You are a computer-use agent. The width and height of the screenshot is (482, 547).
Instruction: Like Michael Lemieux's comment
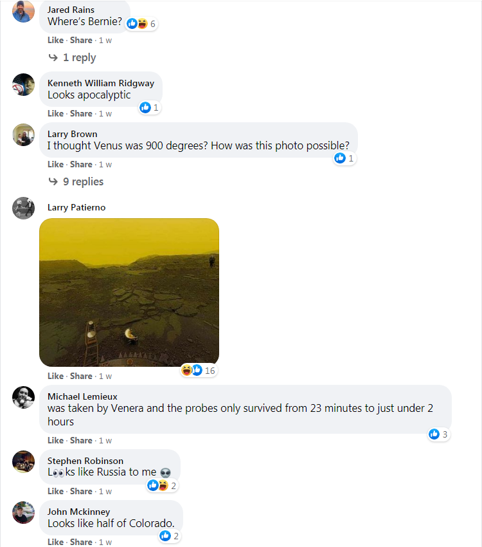[x=55, y=441]
